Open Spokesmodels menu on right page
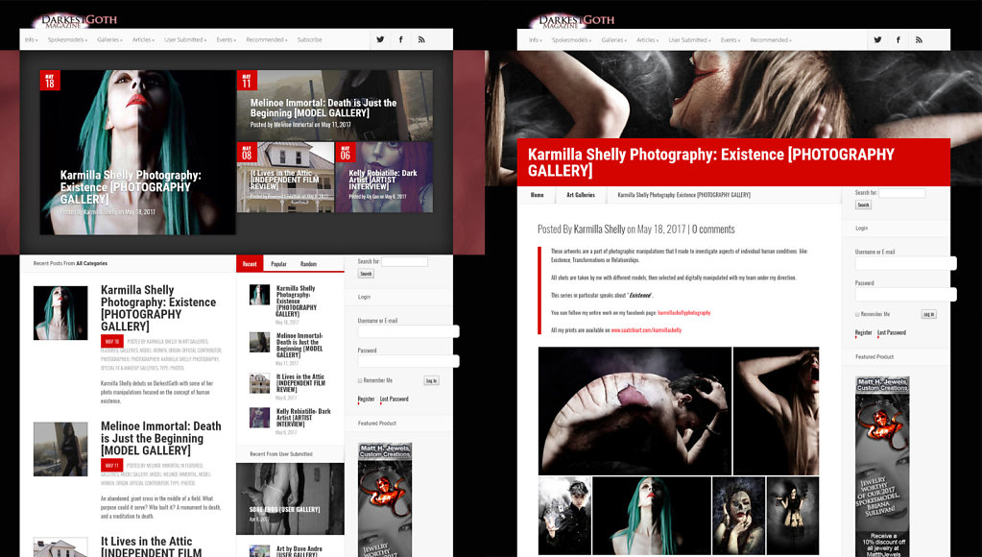This screenshot has width=982, height=557. [x=572, y=39]
